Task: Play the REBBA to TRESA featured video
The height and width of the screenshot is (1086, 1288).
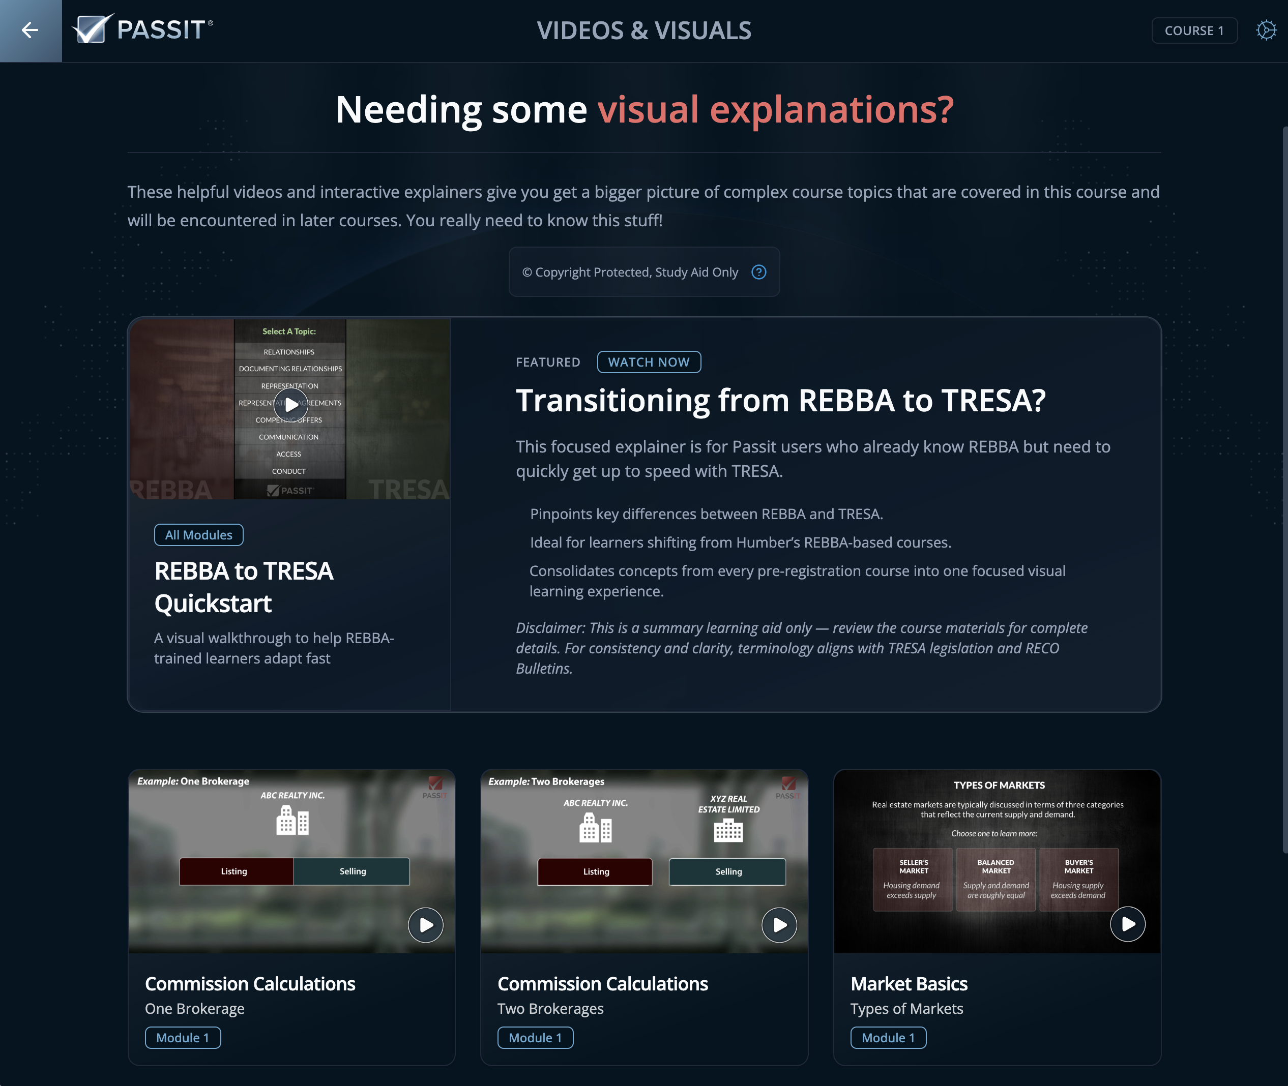Action: 290,405
